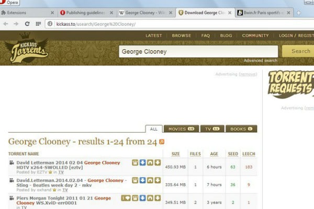Close the Download George Clooney browser tab

(x=230, y=13)
